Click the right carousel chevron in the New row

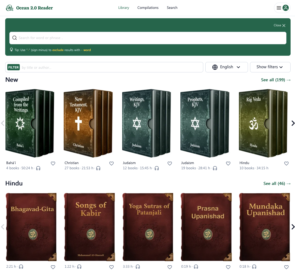click(293, 123)
